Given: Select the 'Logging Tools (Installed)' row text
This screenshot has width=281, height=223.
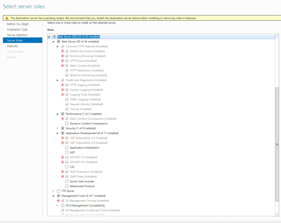Looking at the screenshot, I should point(85,94).
